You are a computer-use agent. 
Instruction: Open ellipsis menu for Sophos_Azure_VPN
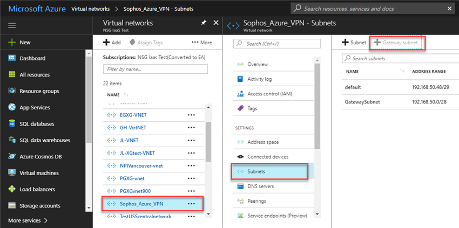point(191,204)
